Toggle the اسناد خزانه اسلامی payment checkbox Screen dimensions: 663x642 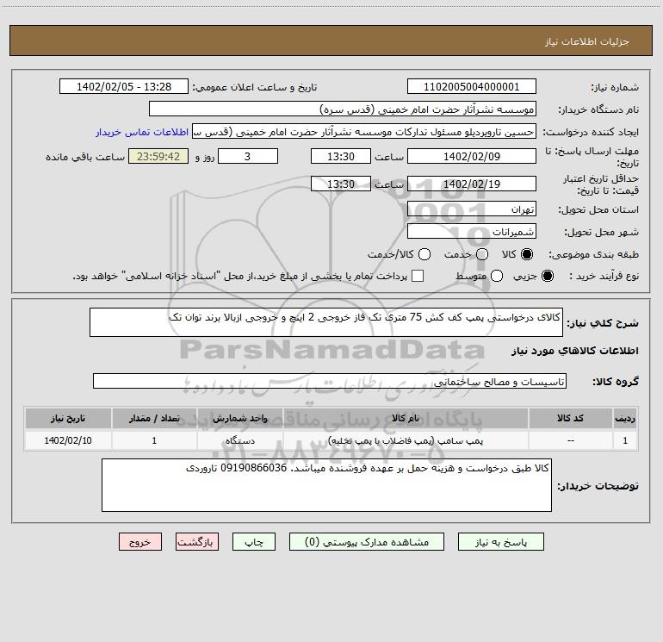pyautogui.click(x=418, y=276)
